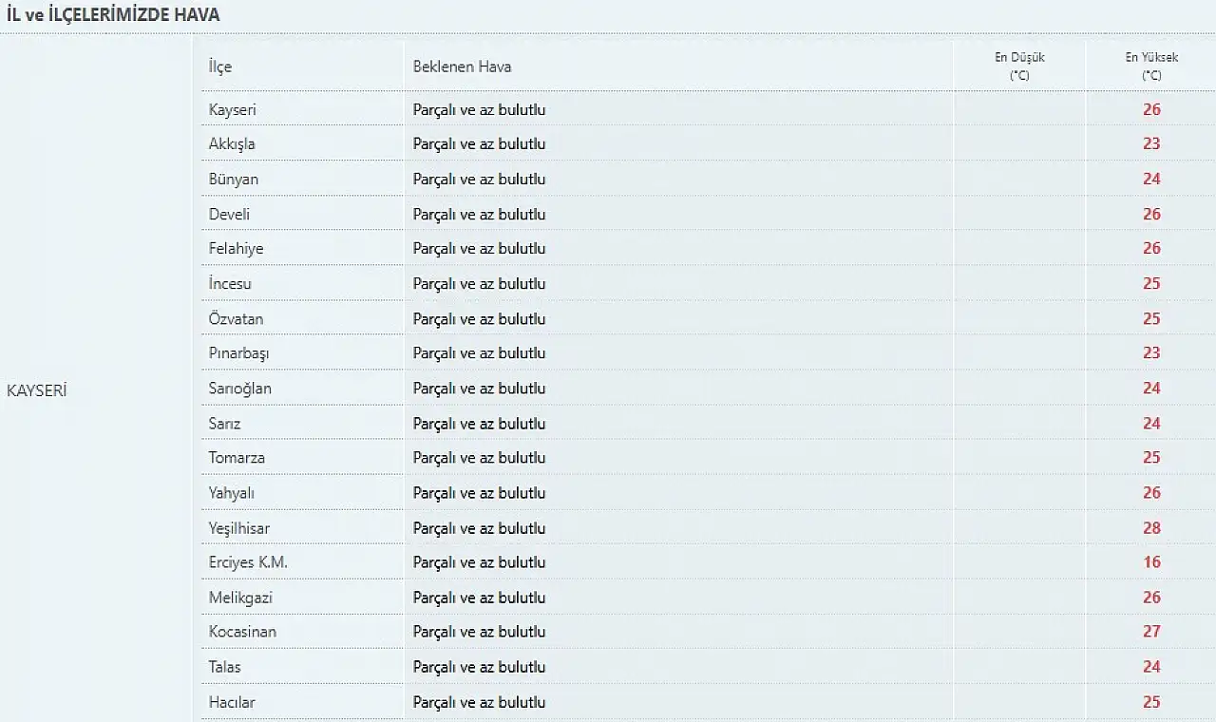The image size is (1216, 722).
Task: Click Sarız's high temperature 24
Action: 1151,424
